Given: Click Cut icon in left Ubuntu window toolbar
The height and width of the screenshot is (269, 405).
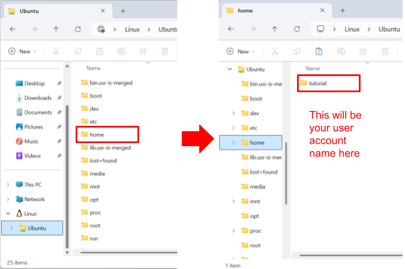Looking at the screenshot, I should [x=56, y=52].
